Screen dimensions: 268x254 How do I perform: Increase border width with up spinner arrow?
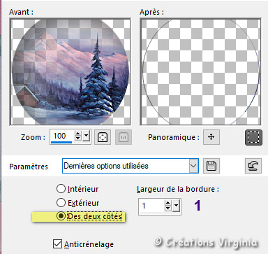(167, 203)
